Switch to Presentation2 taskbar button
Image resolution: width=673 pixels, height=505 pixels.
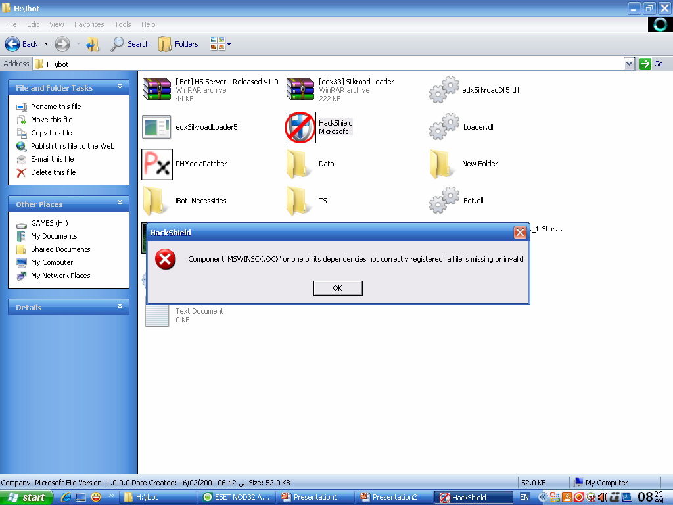[394, 497]
